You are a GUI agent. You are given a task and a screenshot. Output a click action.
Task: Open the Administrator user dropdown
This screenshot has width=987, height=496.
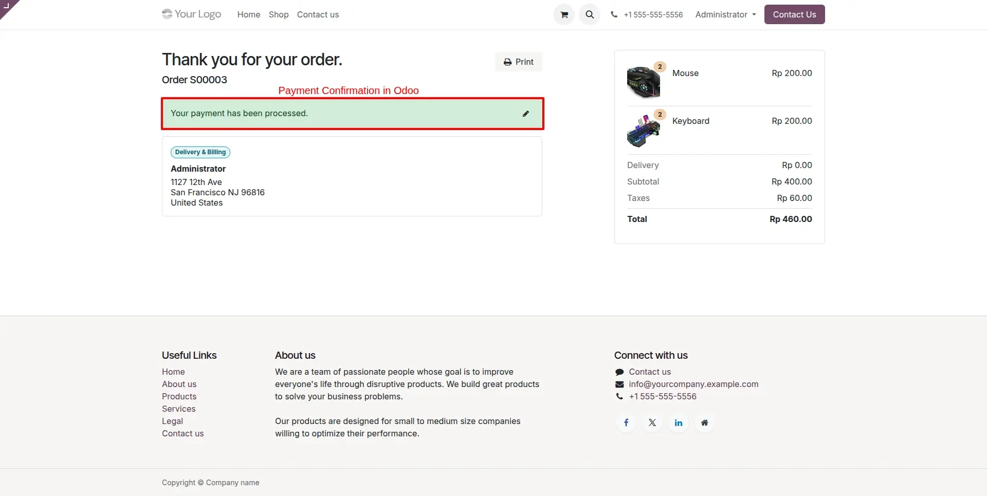(x=725, y=14)
